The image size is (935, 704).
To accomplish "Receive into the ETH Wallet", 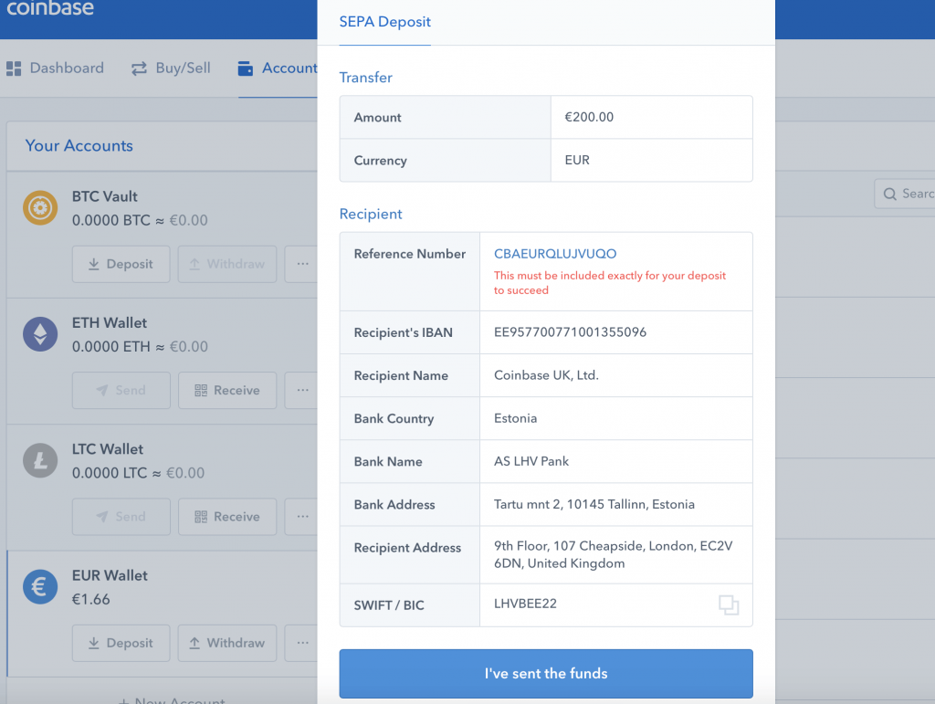I will 227,391.
